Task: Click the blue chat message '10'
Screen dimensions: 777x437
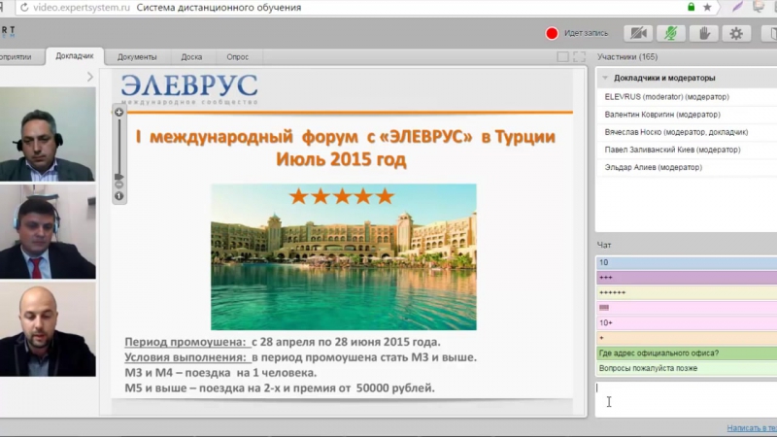Action: (x=687, y=262)
